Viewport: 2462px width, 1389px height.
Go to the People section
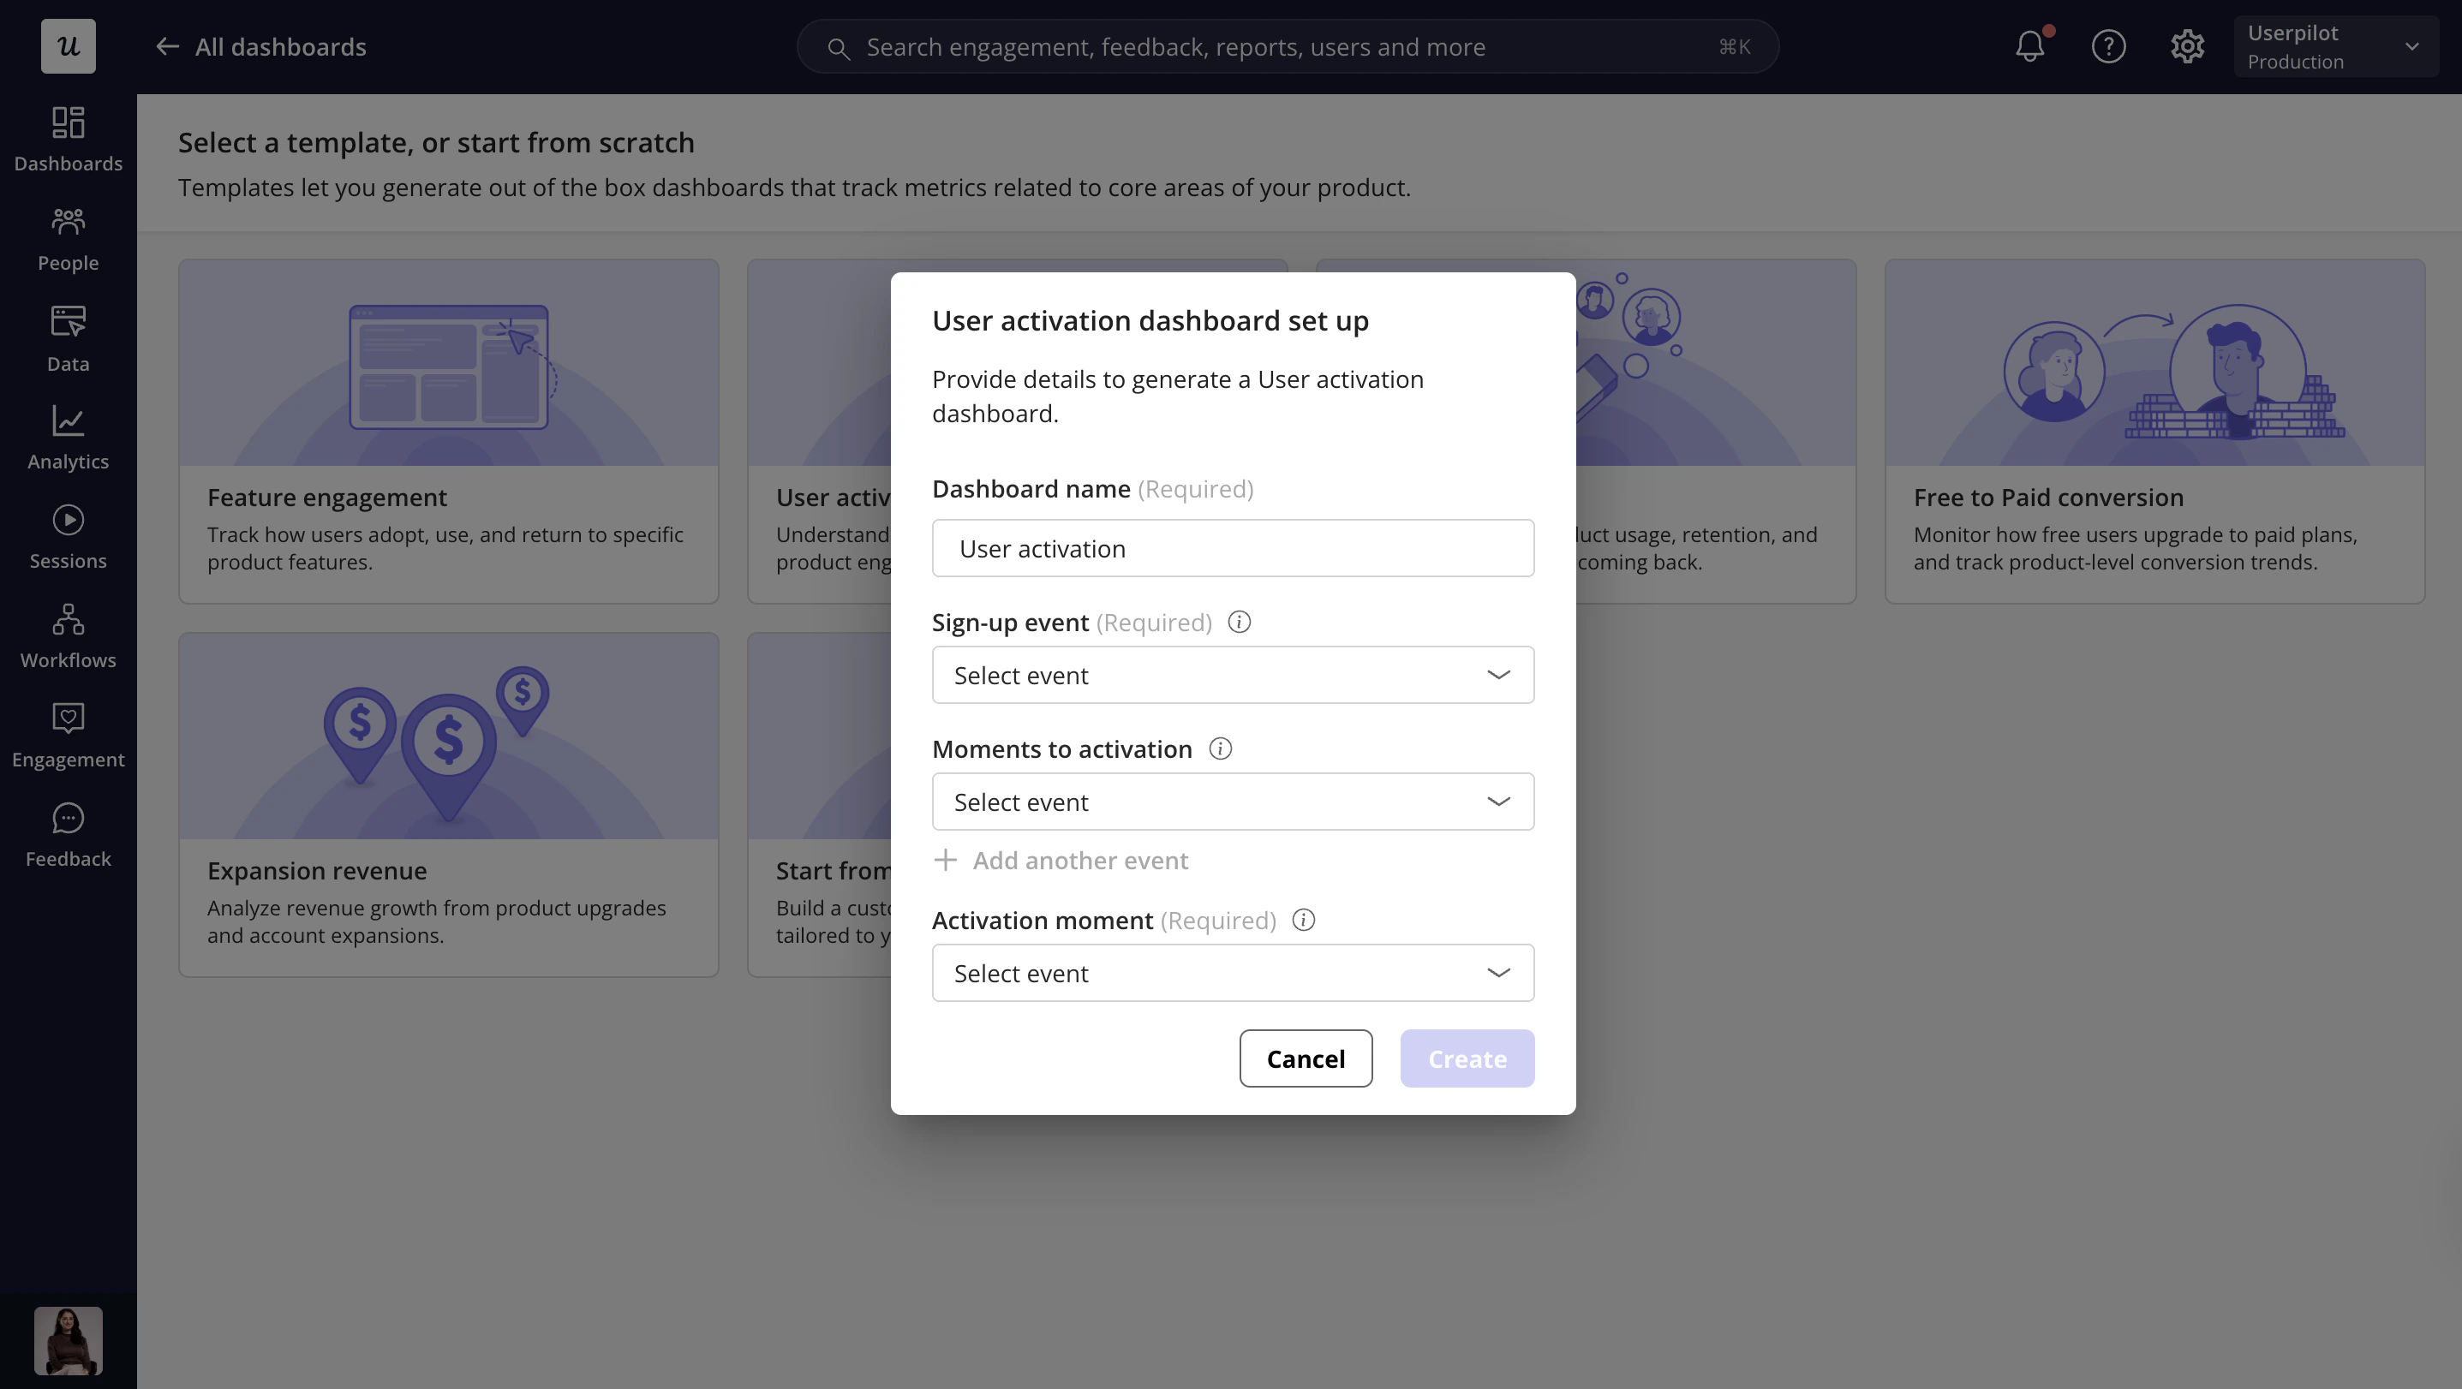tap(68, 239)
